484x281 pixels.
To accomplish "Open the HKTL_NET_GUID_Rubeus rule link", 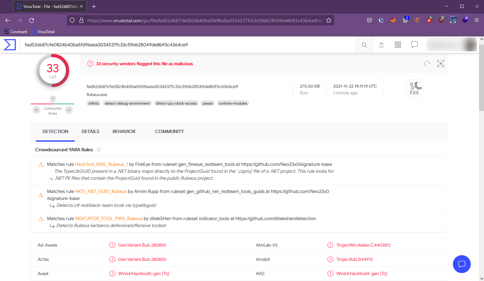I will [x=101, y=191].
